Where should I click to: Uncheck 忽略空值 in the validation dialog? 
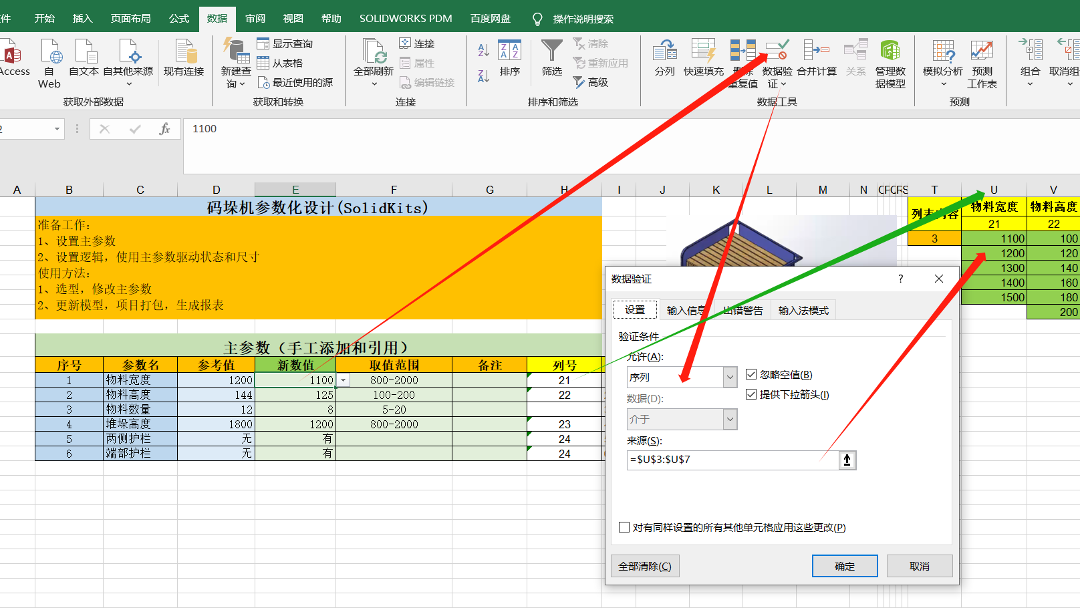[x=751, y=374]
